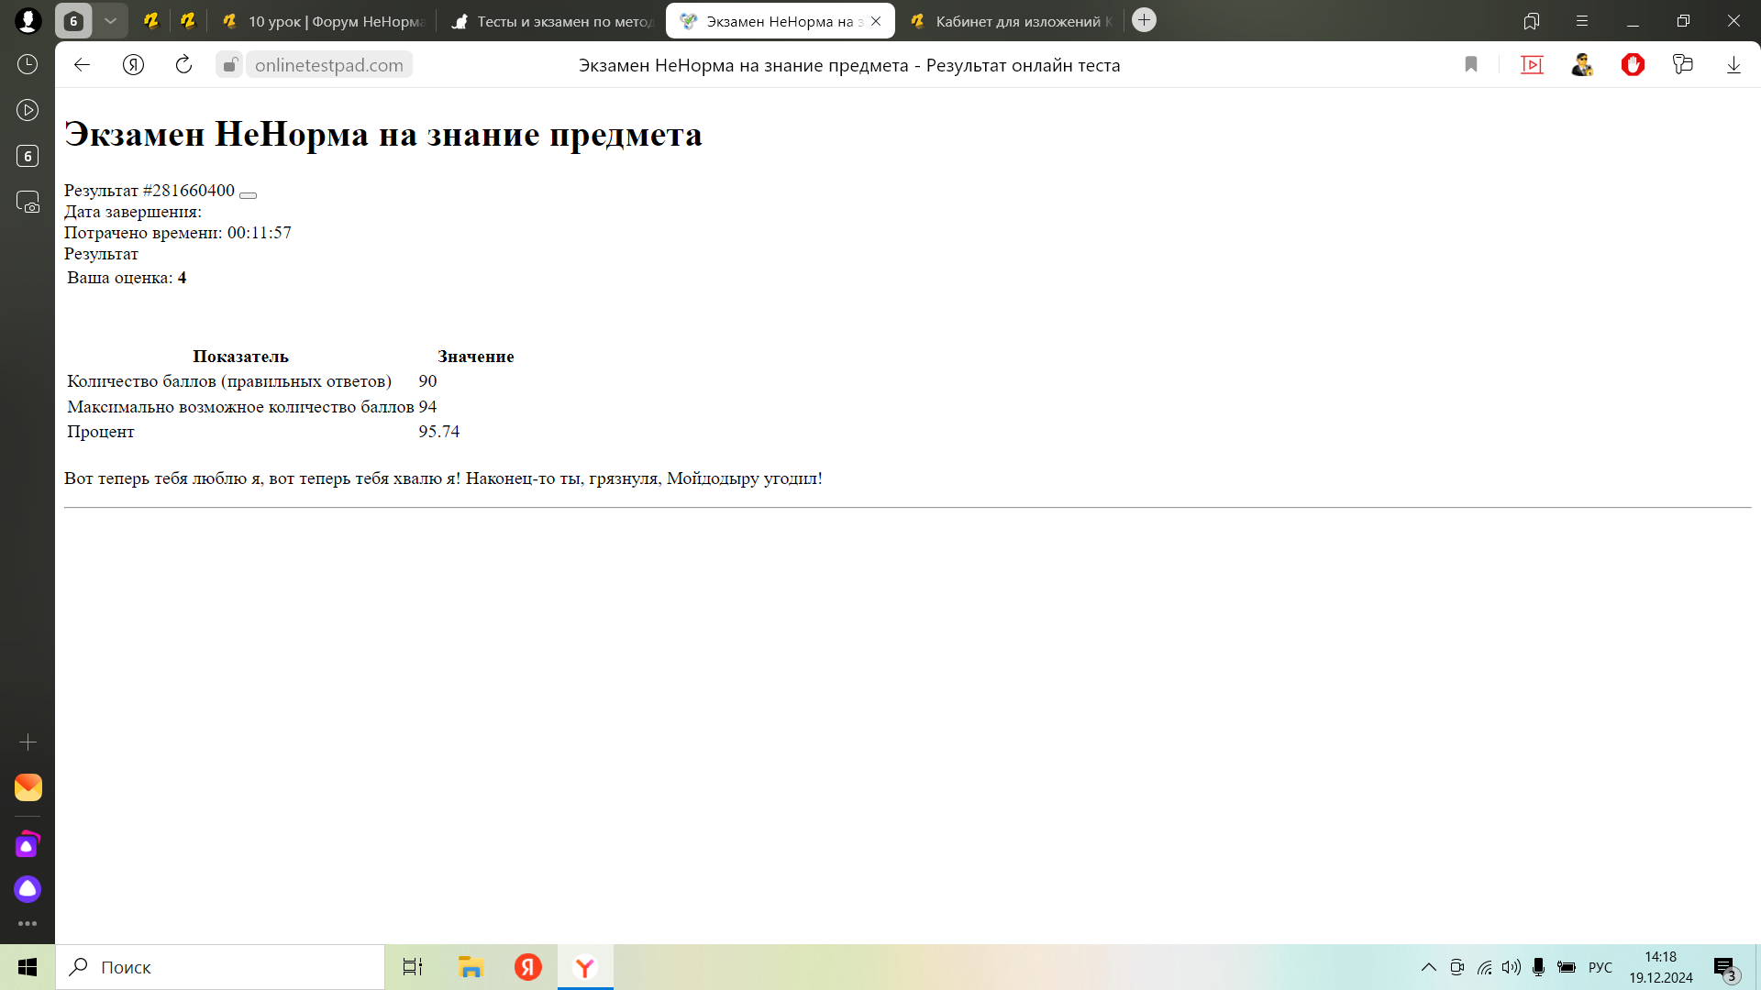Screen dimensions: 1761x990
Task: Click the browser back arrow
Action: coord(82,65)
